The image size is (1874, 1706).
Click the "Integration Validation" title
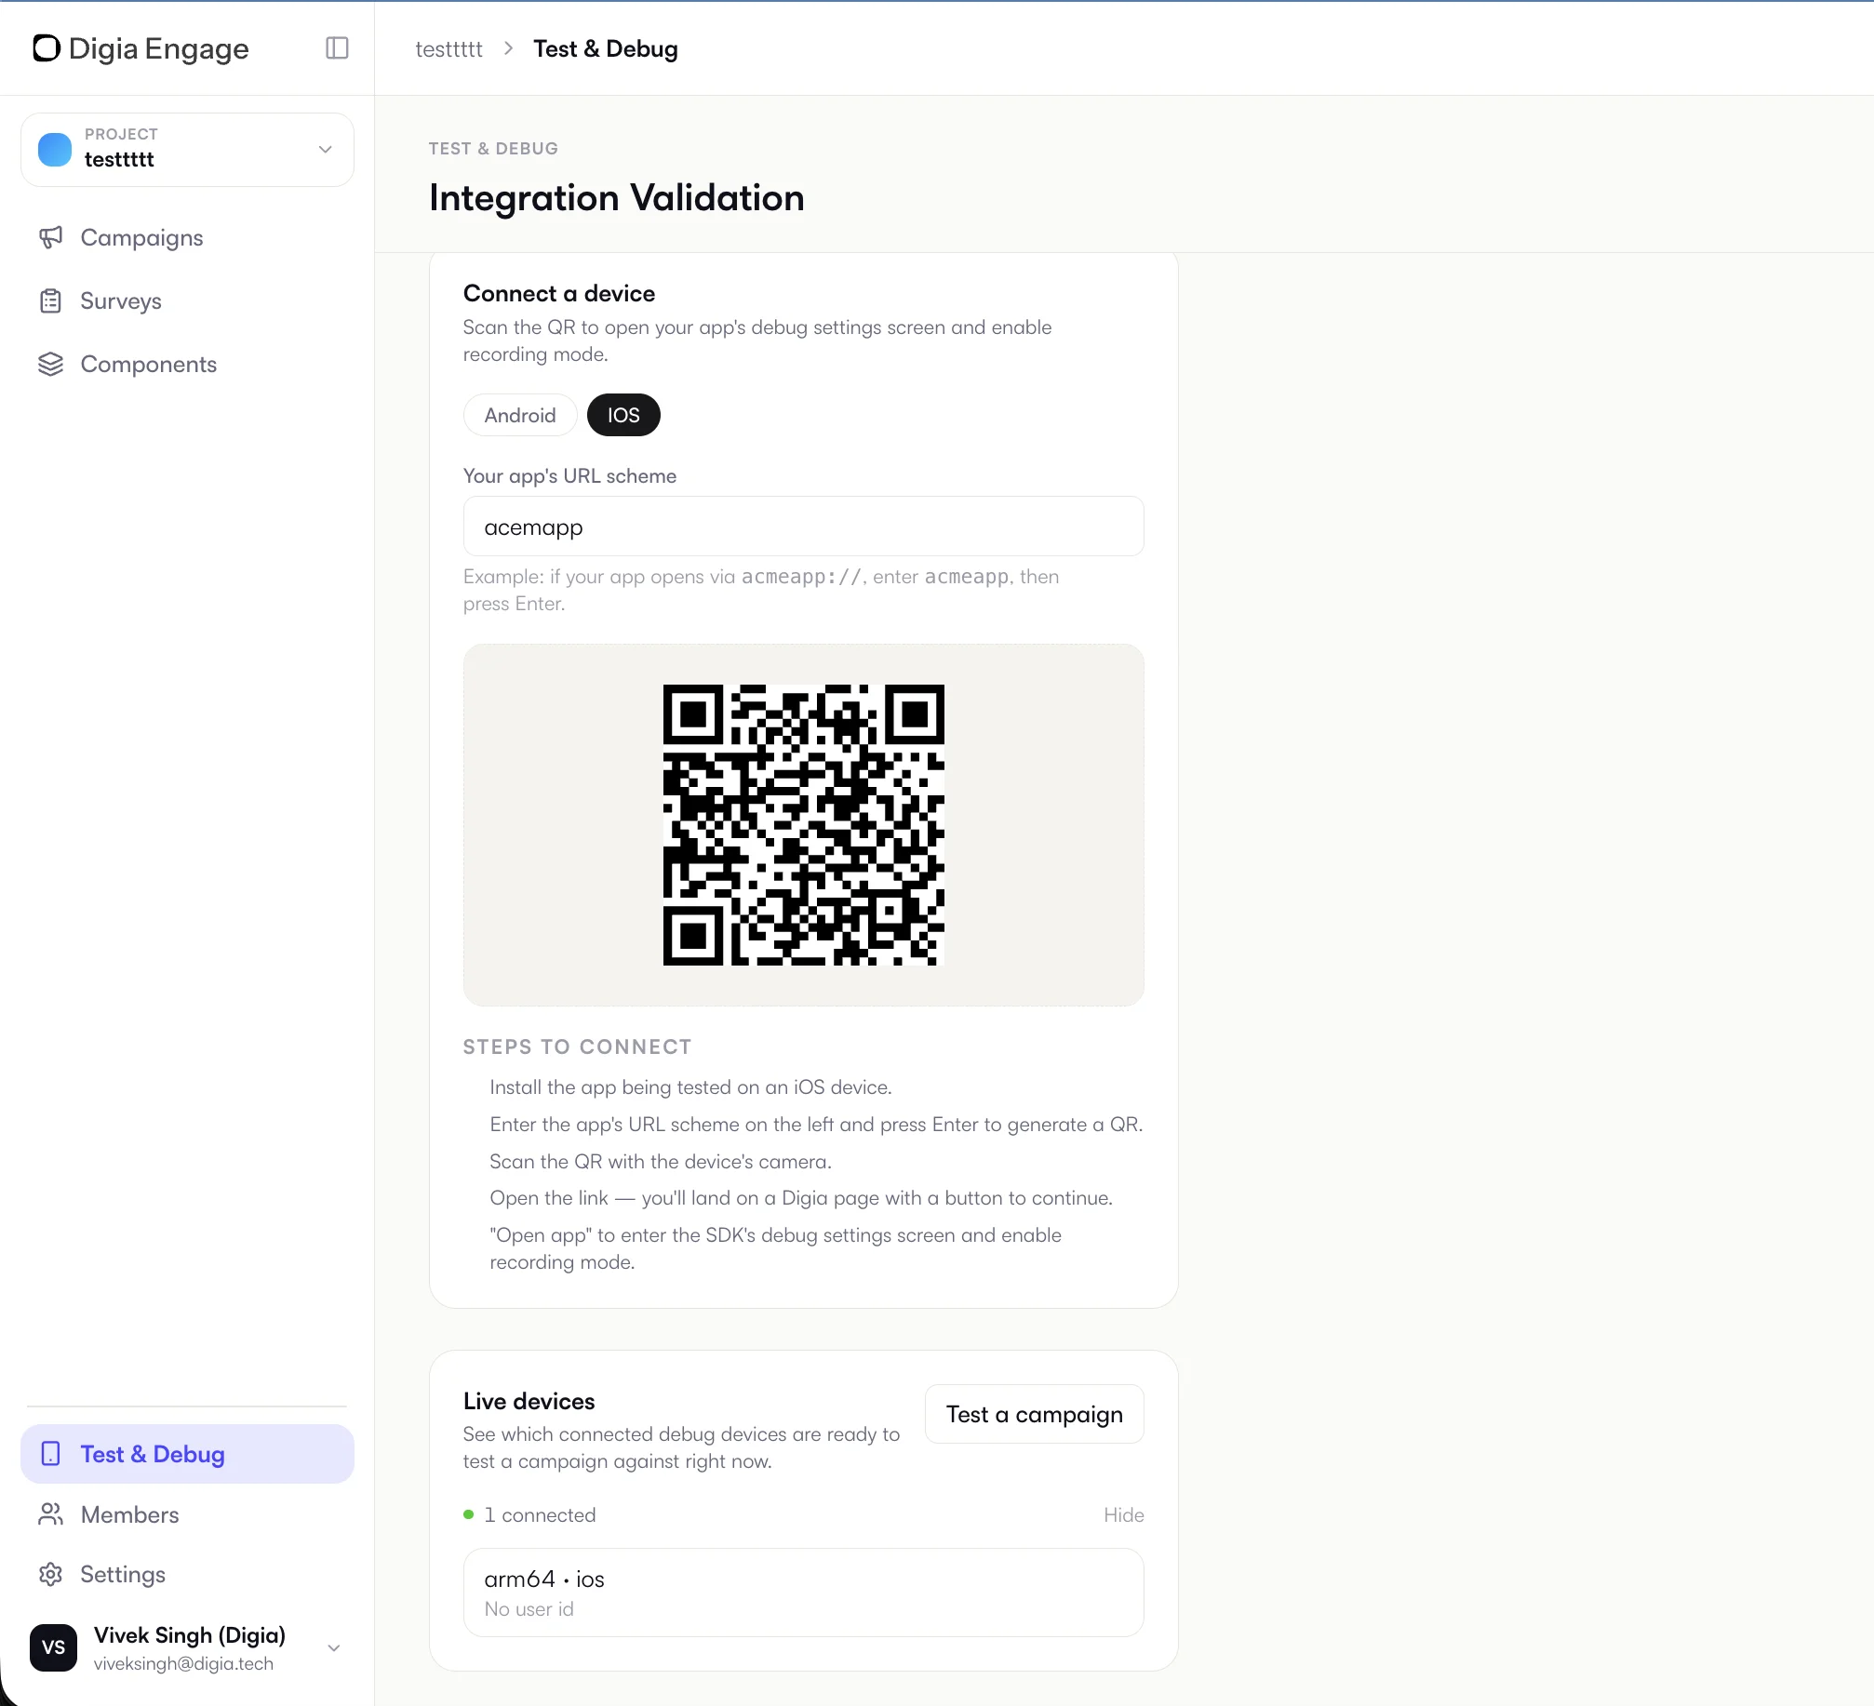[617, 197]
